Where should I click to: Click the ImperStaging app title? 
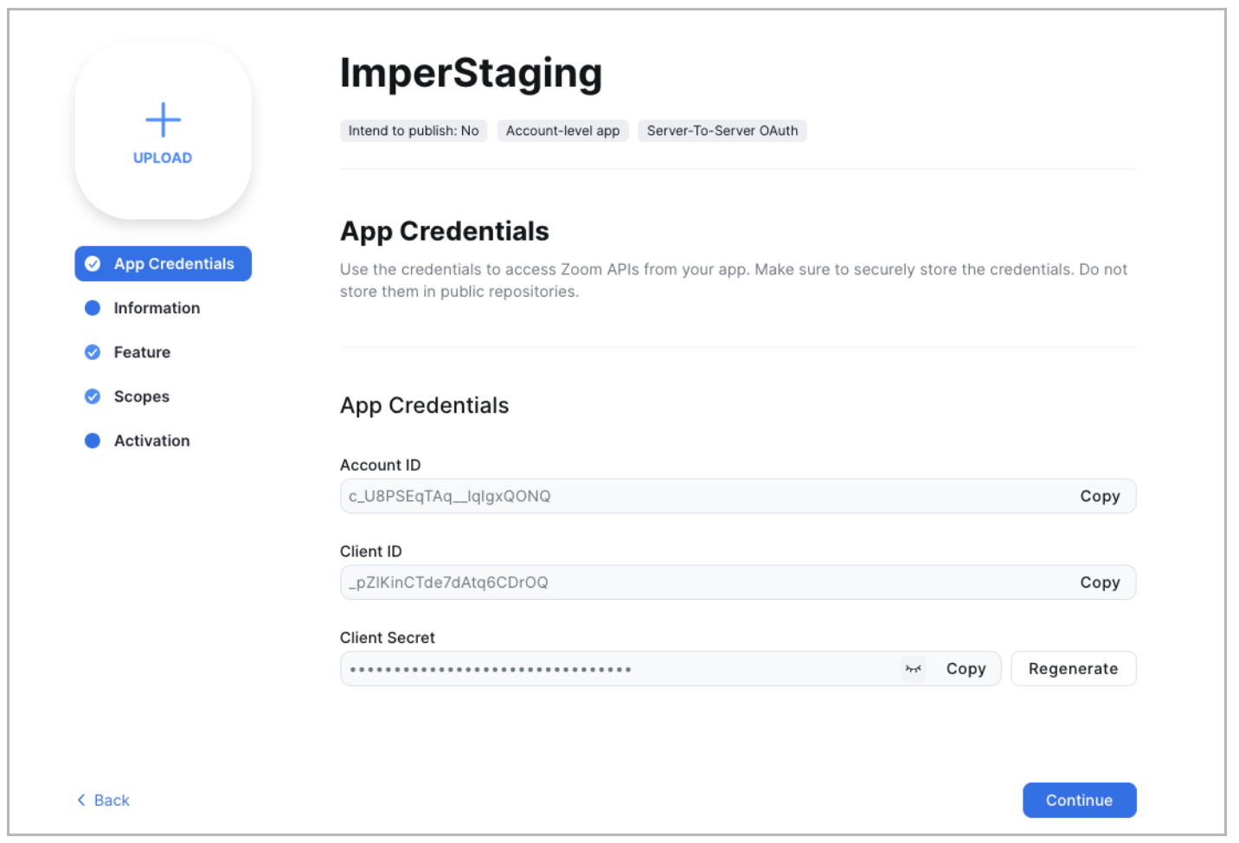(x=471, y=74)
